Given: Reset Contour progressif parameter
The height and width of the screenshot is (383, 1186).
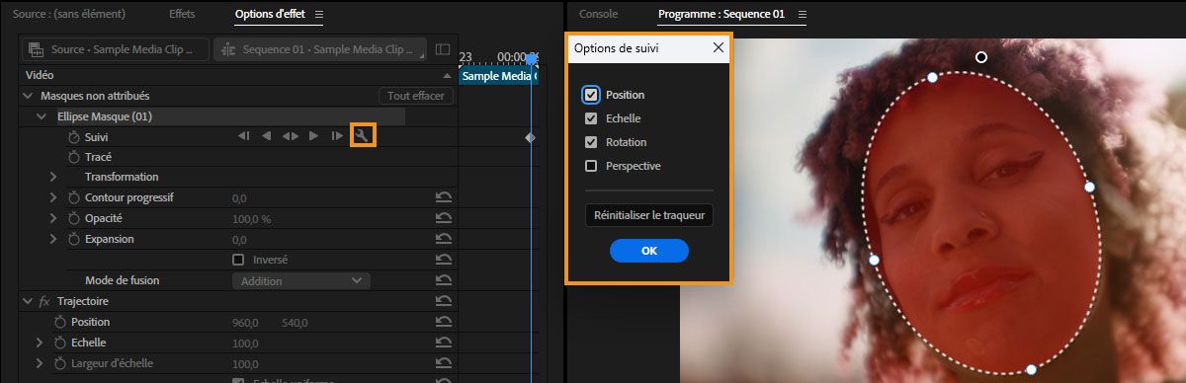Looking at the screenshot, I should [x=444, y=197].
